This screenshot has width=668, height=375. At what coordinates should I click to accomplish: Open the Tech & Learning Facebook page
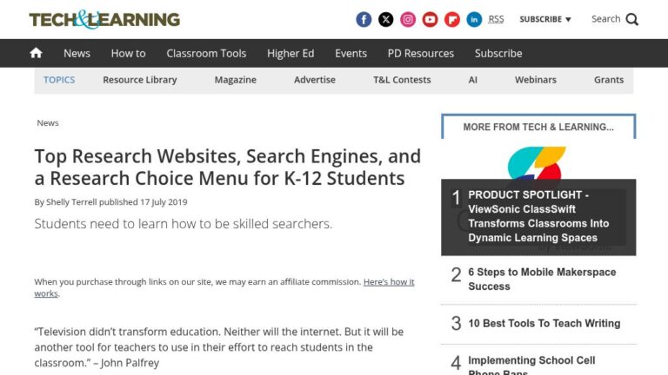click(x=364, y=20)
